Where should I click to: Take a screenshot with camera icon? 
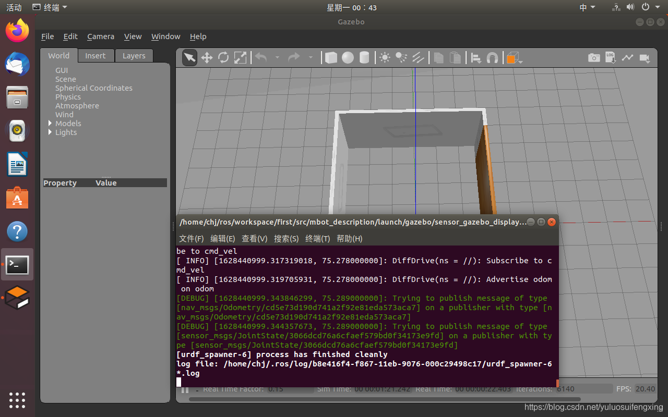594,58
